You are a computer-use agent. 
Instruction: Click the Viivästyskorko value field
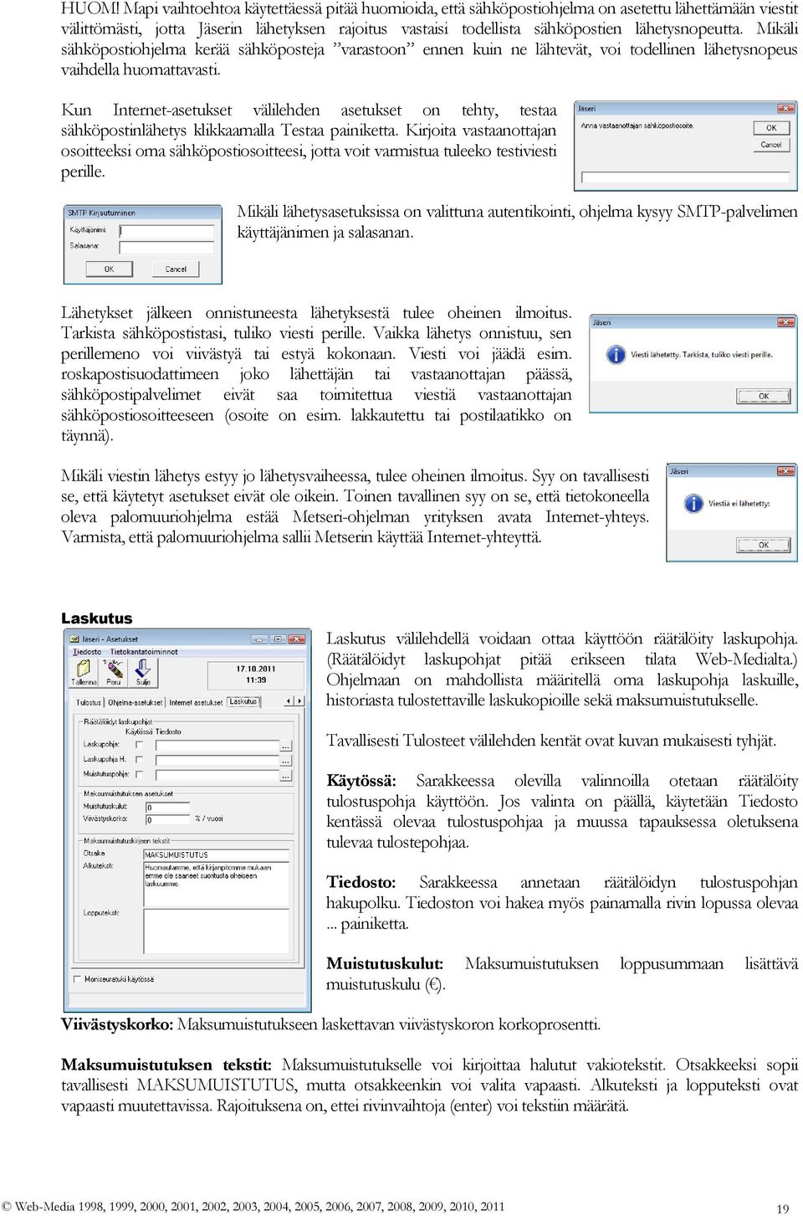pyautogui.click(x=168, y=818)
